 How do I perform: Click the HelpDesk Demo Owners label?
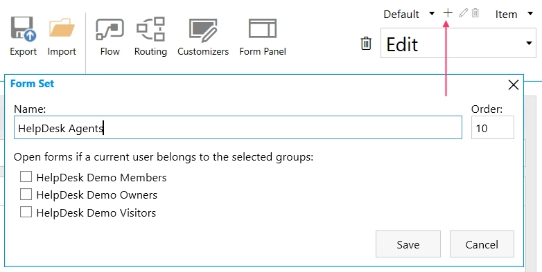97,195
